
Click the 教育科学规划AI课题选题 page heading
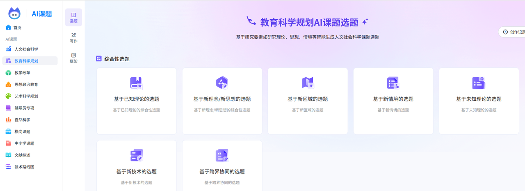(x=309, y=22)
